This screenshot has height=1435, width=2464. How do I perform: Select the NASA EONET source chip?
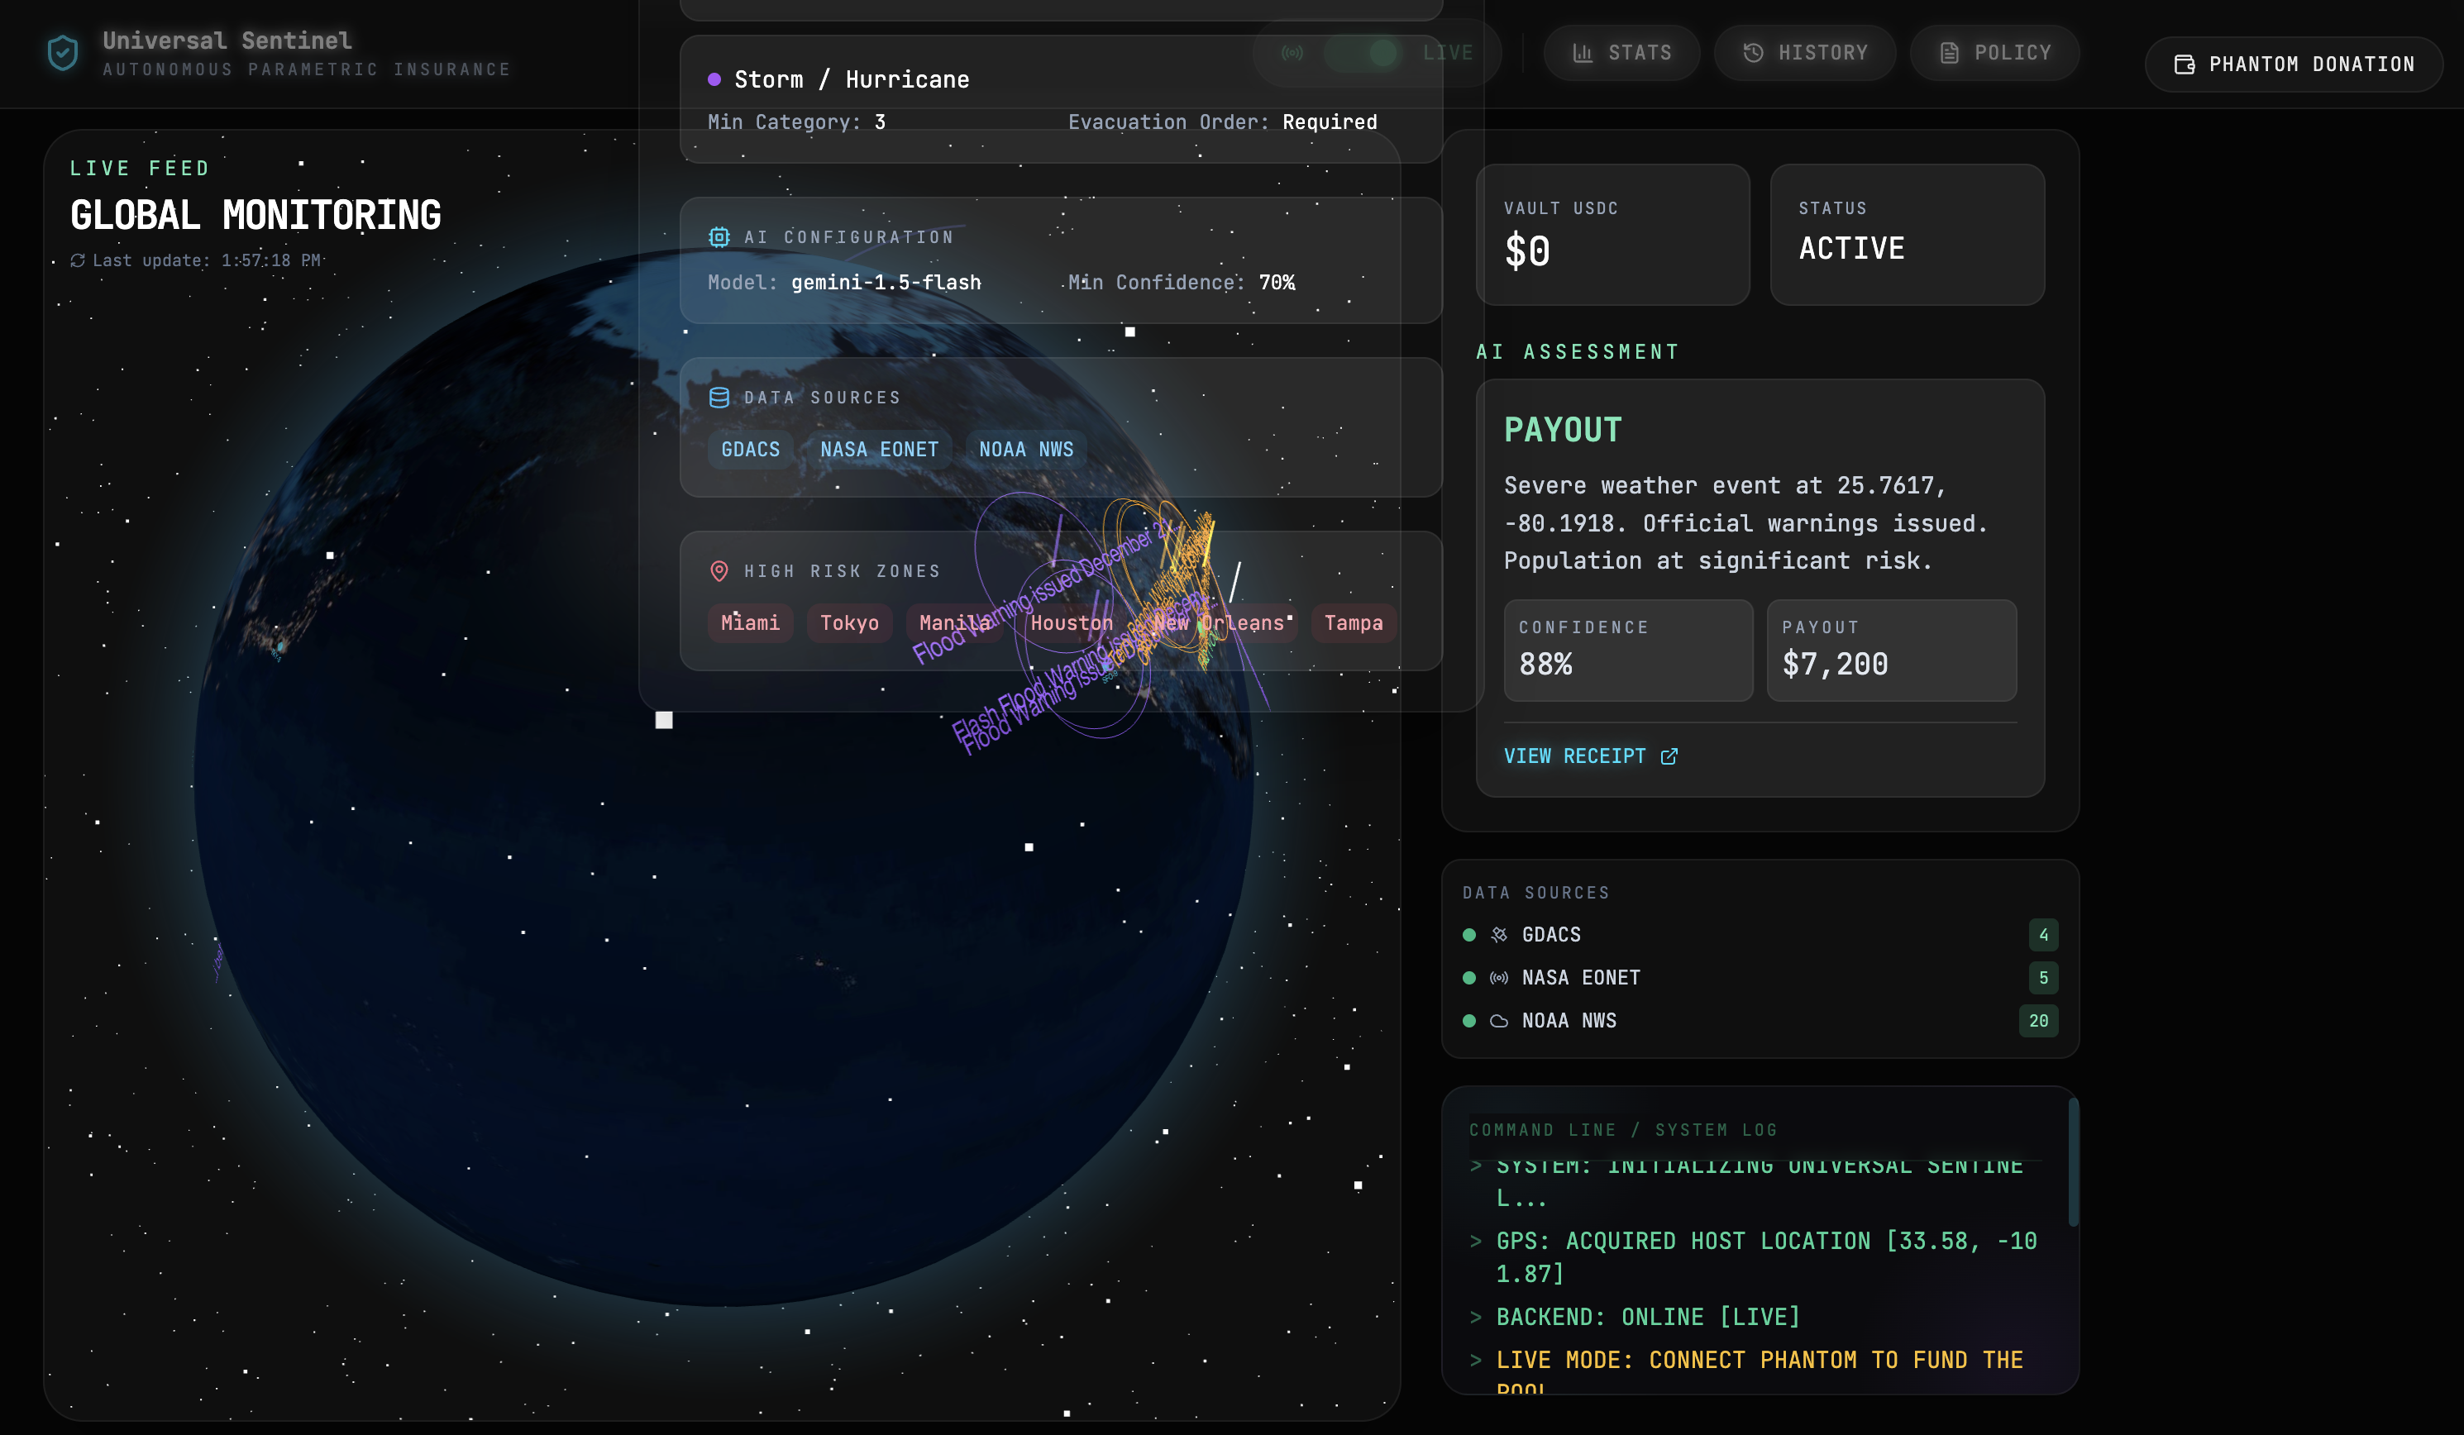click(878, 450)
